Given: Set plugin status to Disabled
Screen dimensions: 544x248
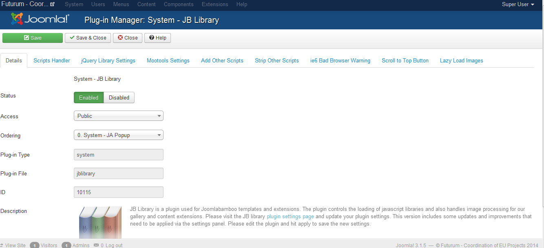Looking at the screenshot, I should pyautogui.click(x=119, y=97).
